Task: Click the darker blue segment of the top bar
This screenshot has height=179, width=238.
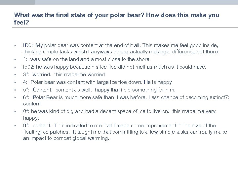Action: pyautogui.click(x=17, y=2)
